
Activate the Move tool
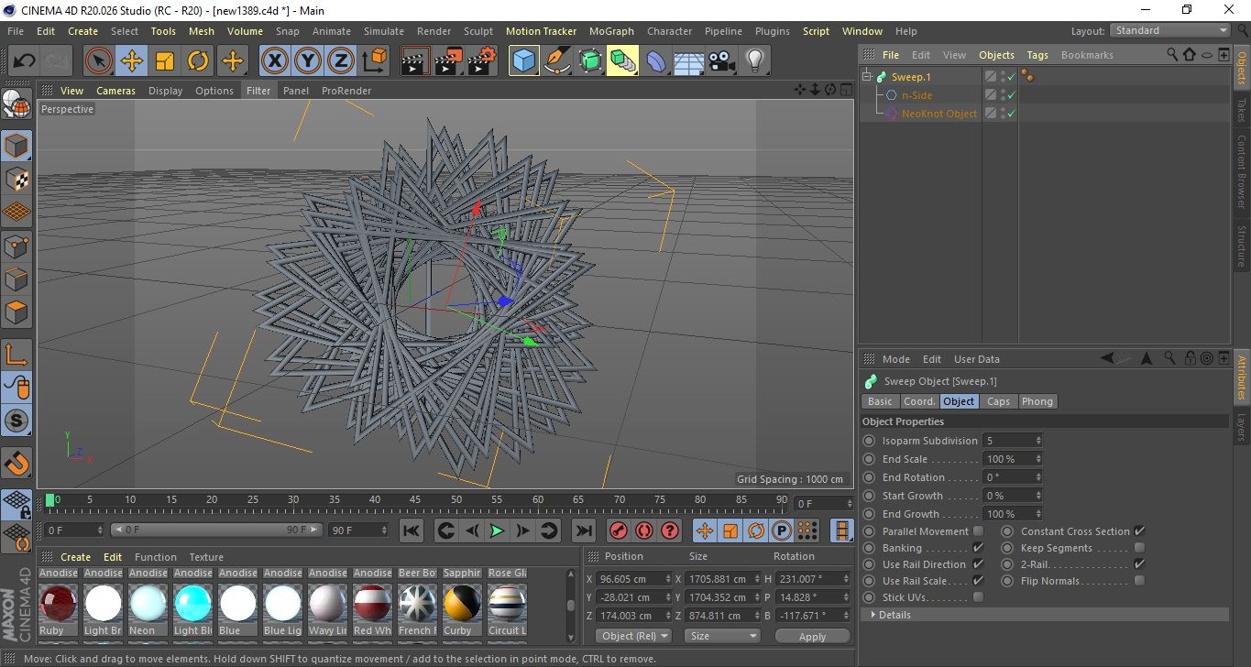[132, 61]
